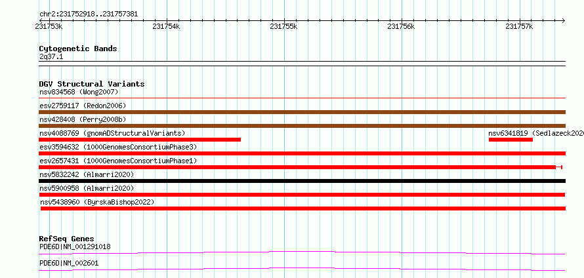584x278 pixels.
Task: Select the brown nsv428408 variant bar
Action: click(302, 126)
